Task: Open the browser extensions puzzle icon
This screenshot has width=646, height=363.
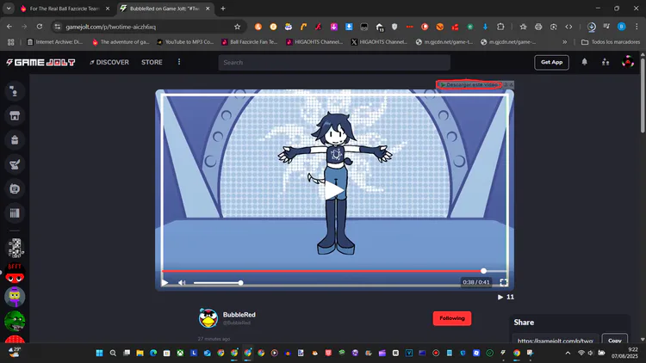Action: 500,27
